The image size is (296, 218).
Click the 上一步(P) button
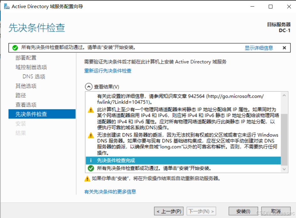(169, 211)
